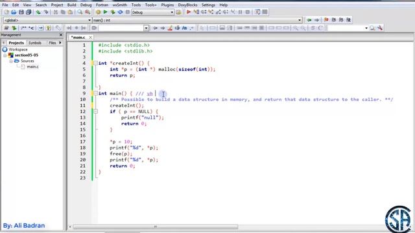This screenshot has height=233, width=415.
Task: Fold the main function at line 9
Action: [x=95, y=93]
